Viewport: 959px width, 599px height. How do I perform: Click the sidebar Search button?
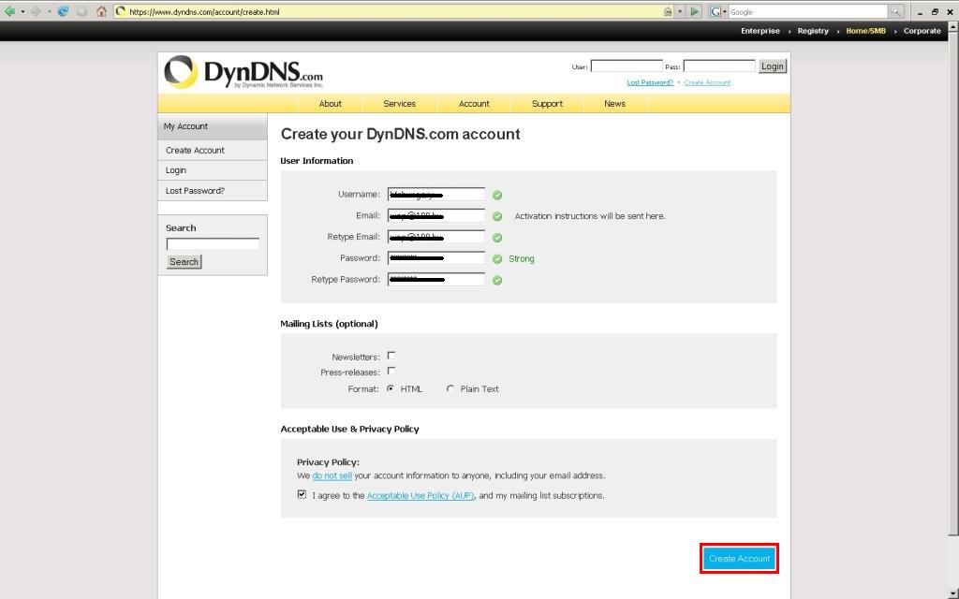tap(184, 262)
